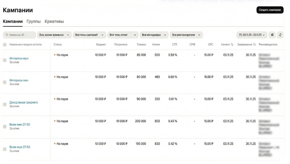Check the Интересы муж campaign checkbox
Screen dimensions: 290x164
coord(5,60)
